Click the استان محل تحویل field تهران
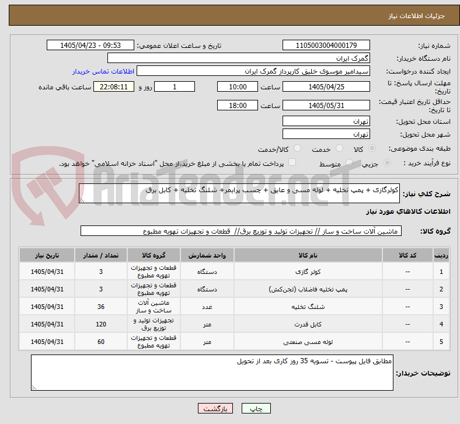460x424 pixels. point(326,121)
